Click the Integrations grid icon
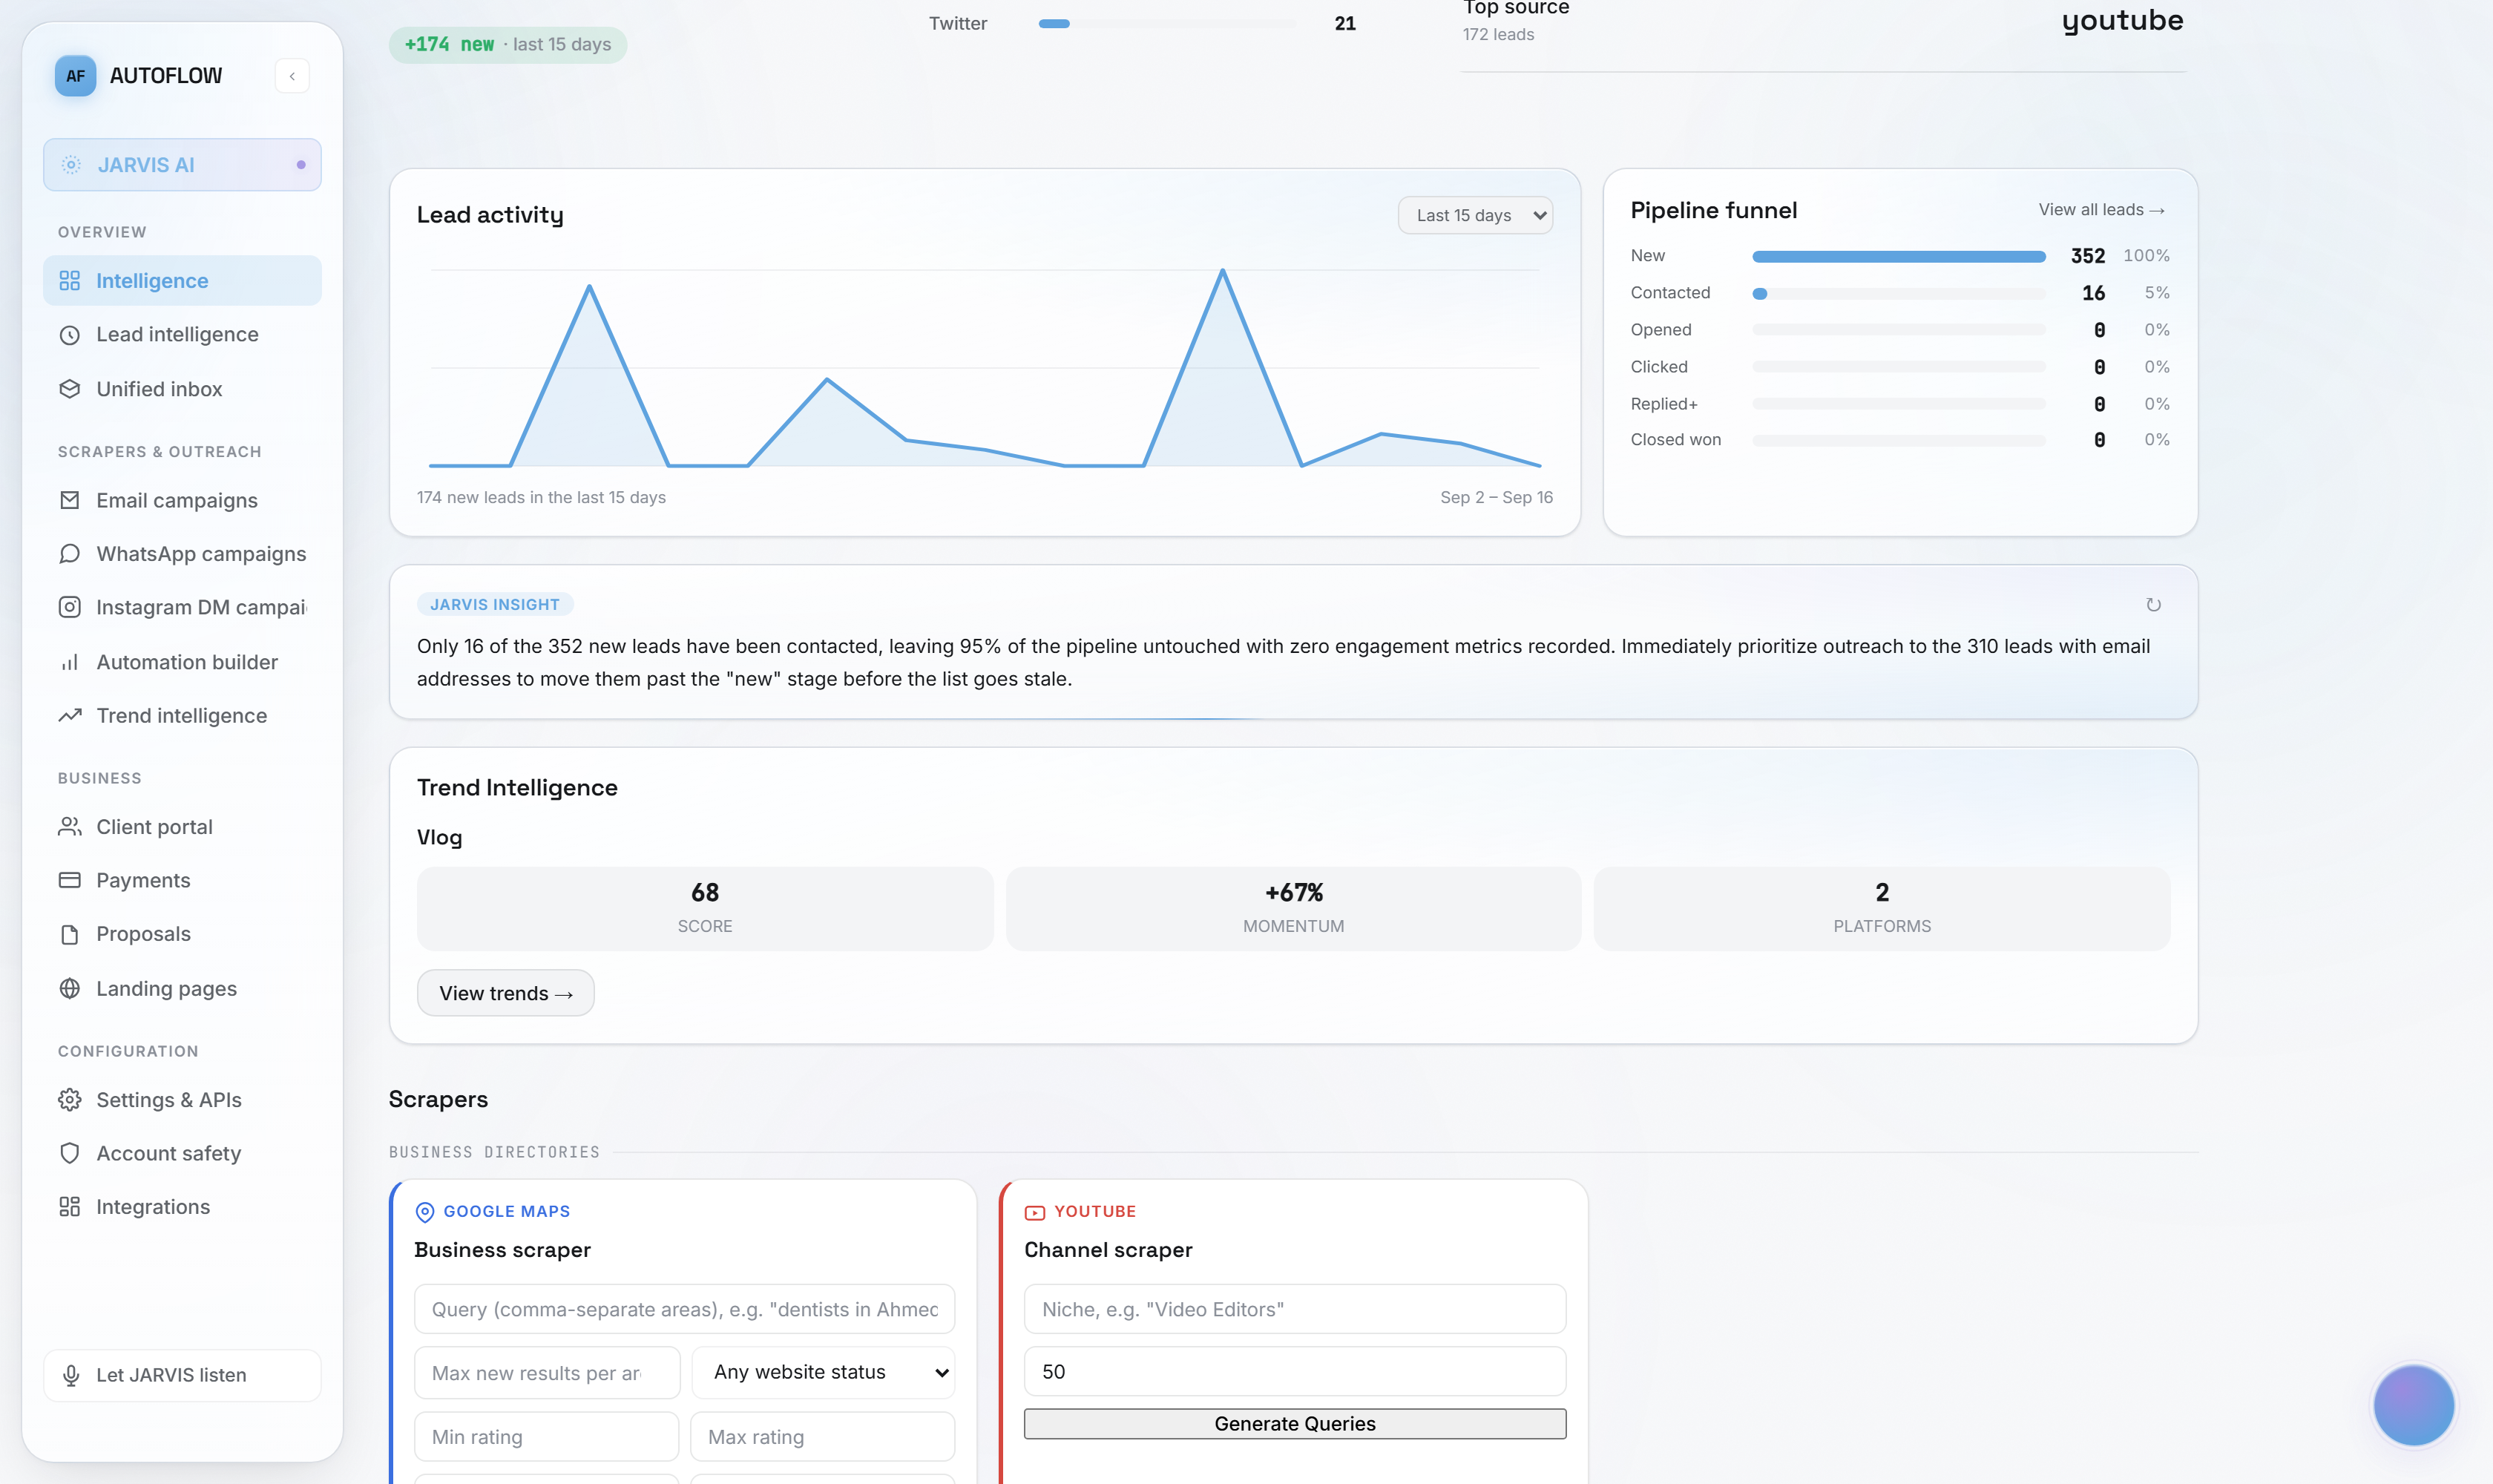 point(70,1207)
